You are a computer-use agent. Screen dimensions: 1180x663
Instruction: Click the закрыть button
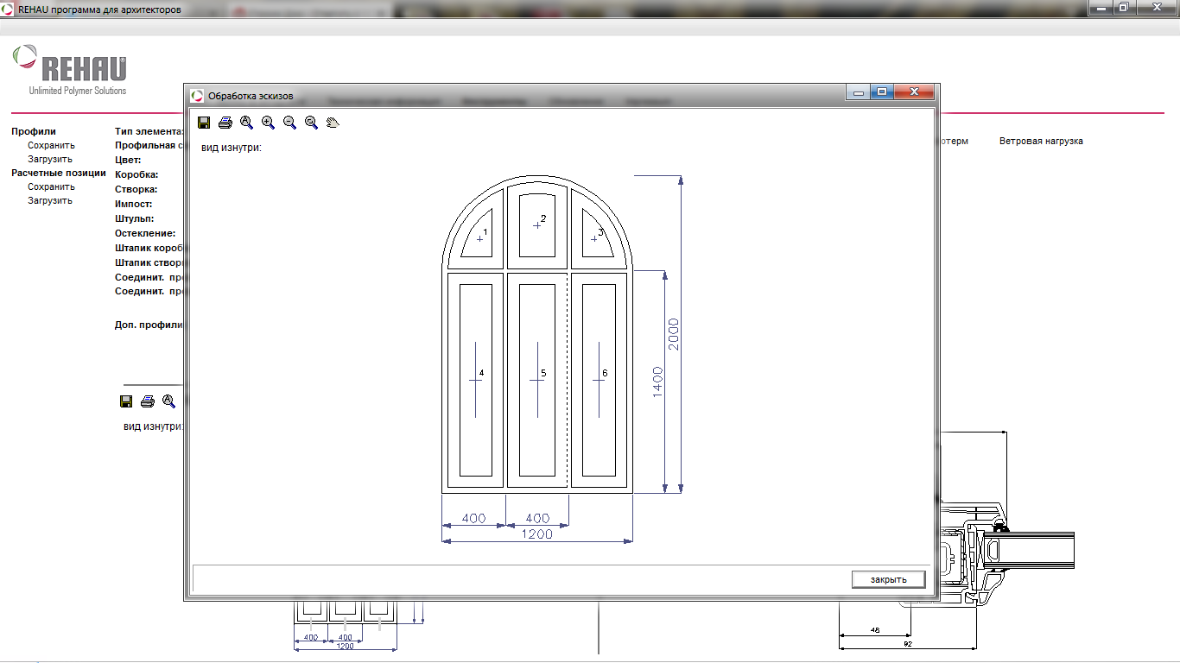[889, 579]
